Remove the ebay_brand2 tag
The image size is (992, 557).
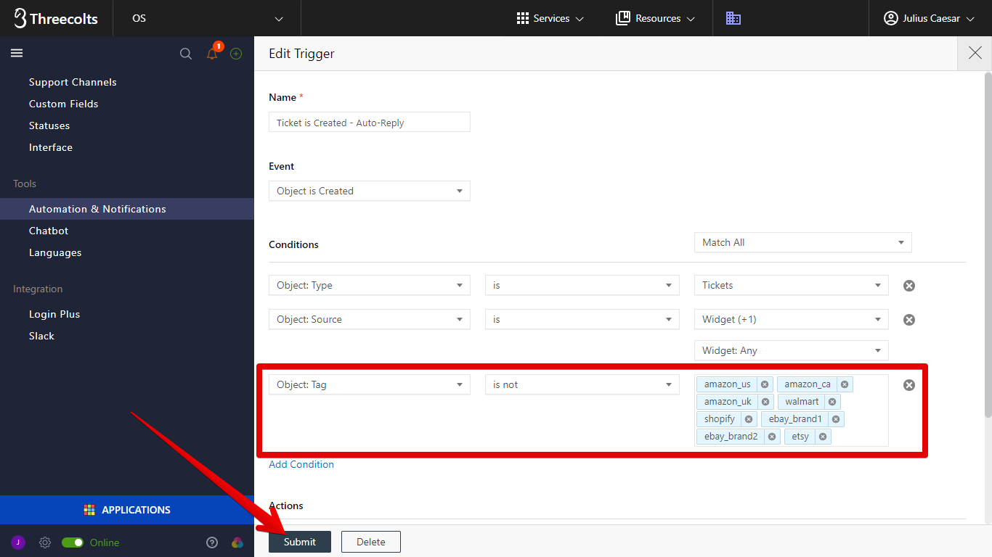pyautogui.click(x=772, y=437)
